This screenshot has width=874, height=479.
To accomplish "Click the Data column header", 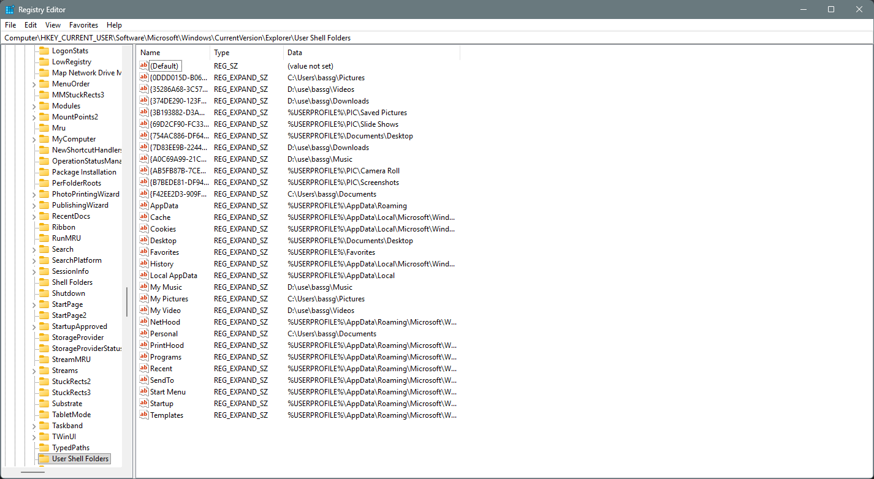I will coord(371,53).
